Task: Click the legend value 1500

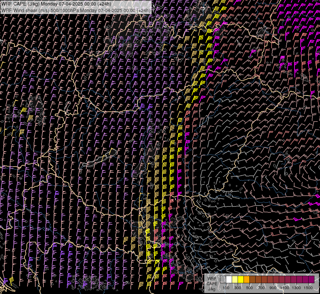Action: 308,288
